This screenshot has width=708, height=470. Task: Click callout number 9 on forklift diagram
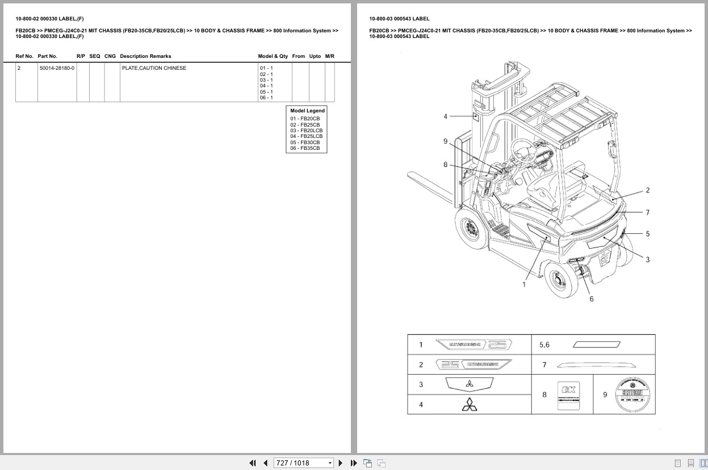tap(446, 141)
